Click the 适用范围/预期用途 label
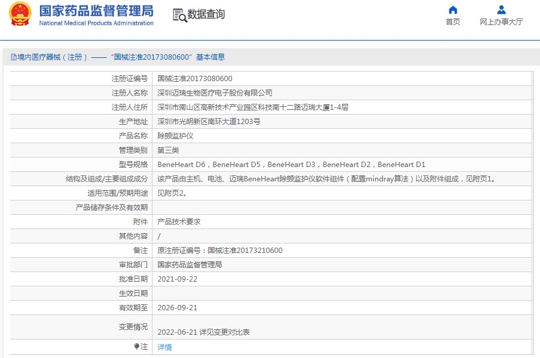Screen dimensions: 540x358 pyautogui.click(x=117, y=193)
